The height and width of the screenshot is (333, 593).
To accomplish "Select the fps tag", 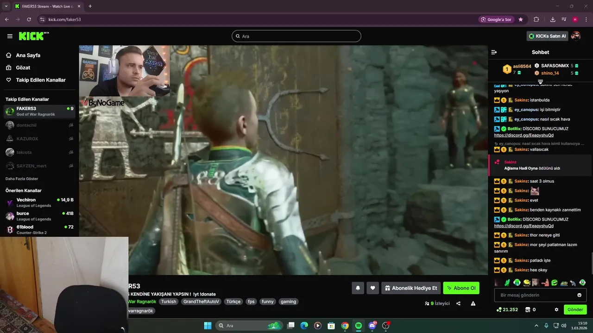I will (x=251, y=302).
